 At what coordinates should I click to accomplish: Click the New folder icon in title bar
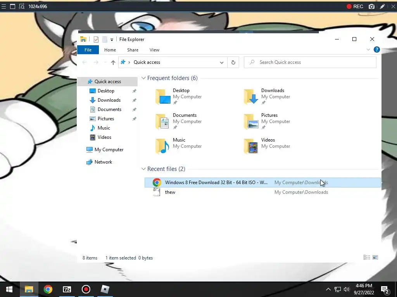coord(105,39)
